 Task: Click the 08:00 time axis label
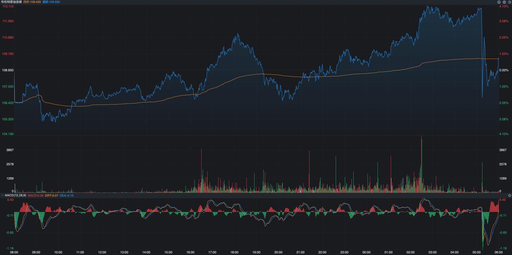pos(14,252)
